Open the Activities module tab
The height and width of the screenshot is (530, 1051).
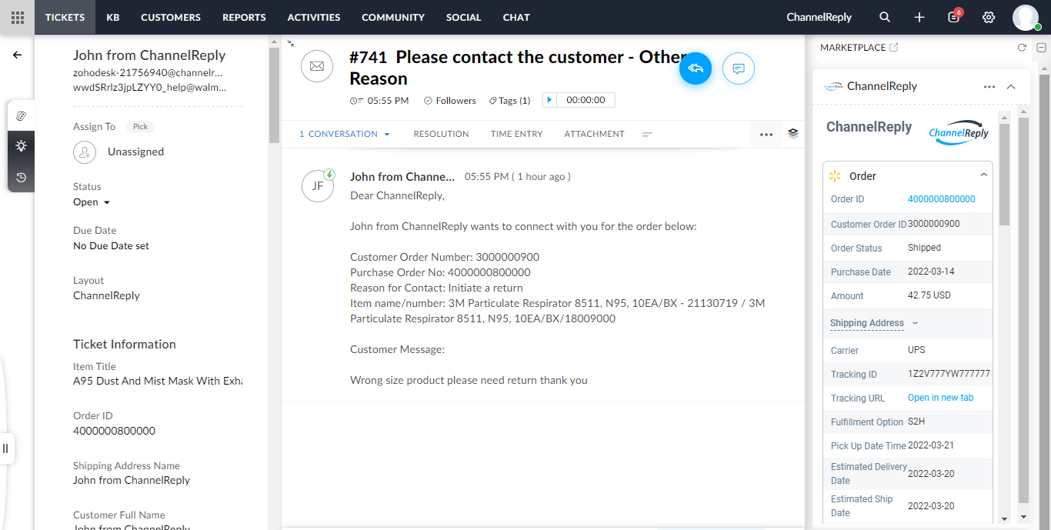point(314,17)
